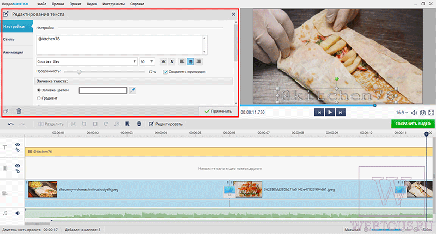The height and width of the screenshot is (234, 436).
Task: Open the Инструменты menu
Action: pos(113,4)
